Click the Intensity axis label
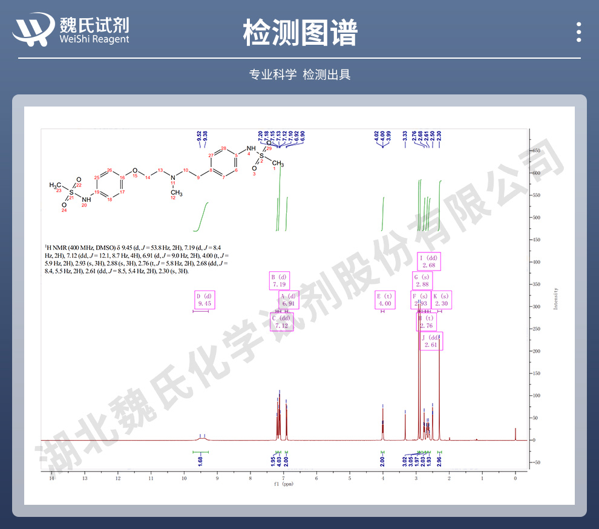 point(555,298)
